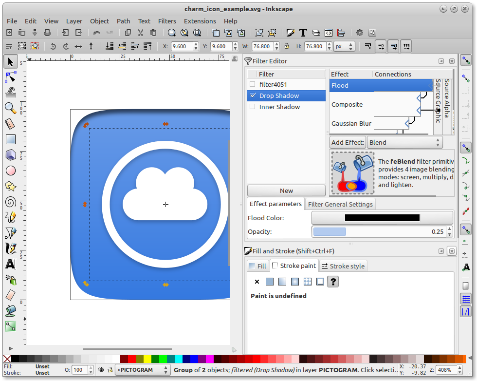Open the Filters menu
Viewport: 477px width, 381px height.
(x=167, y=21)
